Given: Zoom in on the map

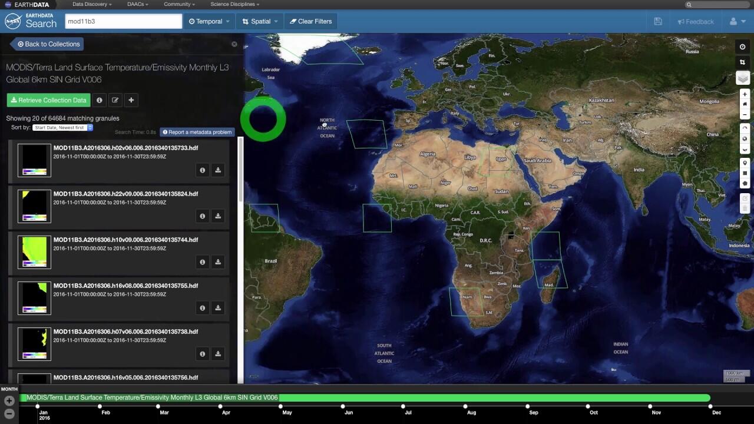Looking at the screenshot, I should point(745,94).
